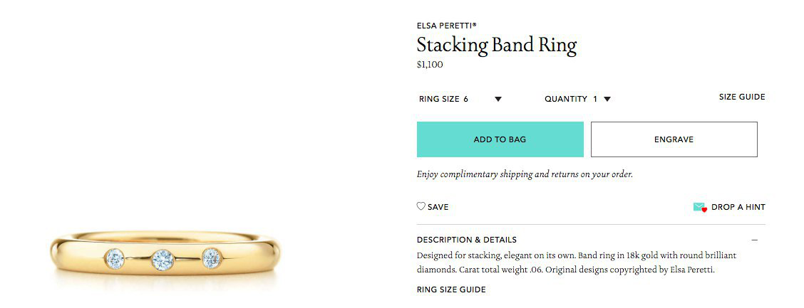Image resolution: width=804 pixels, height=308 pixels.
Task: Click the center diamond on the ring
Action: point(163,259)
